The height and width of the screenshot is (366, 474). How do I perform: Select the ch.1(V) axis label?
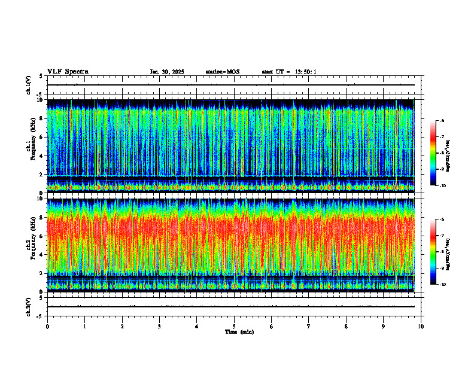pyautogui.click(x=29, y=85)
